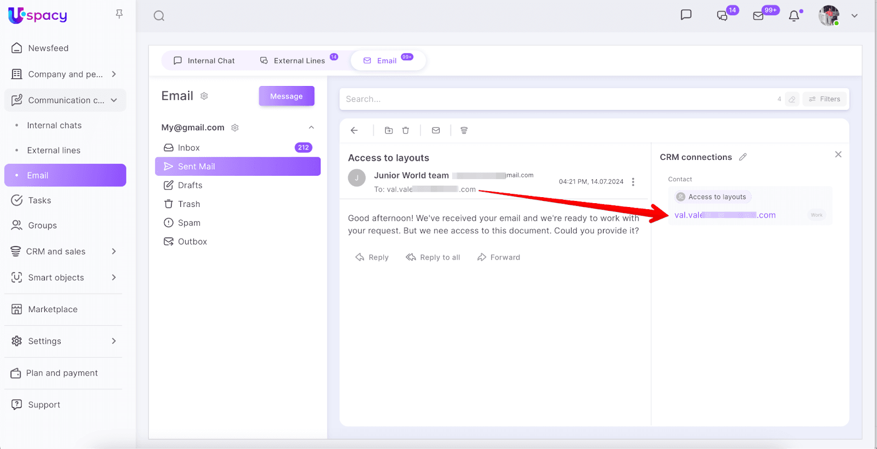
Task: Open the three-dot message options menu
Action: [633, 182]
